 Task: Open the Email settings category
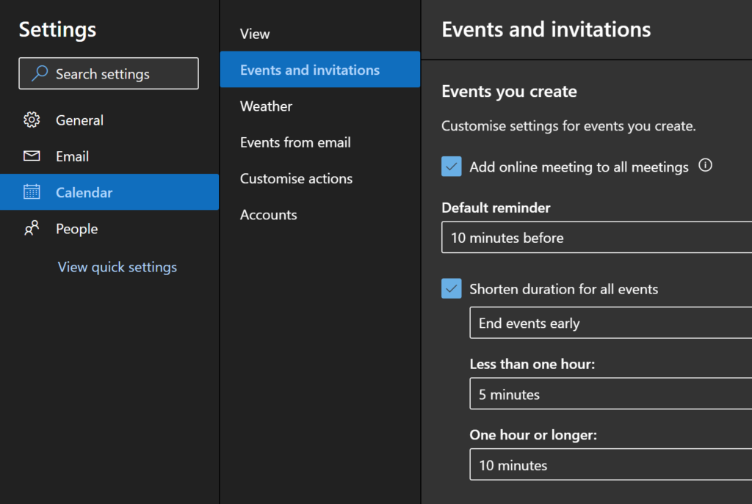coord(109,156)
